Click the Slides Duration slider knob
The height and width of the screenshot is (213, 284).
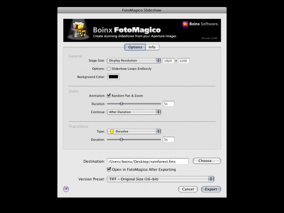(x=121, y=104)
